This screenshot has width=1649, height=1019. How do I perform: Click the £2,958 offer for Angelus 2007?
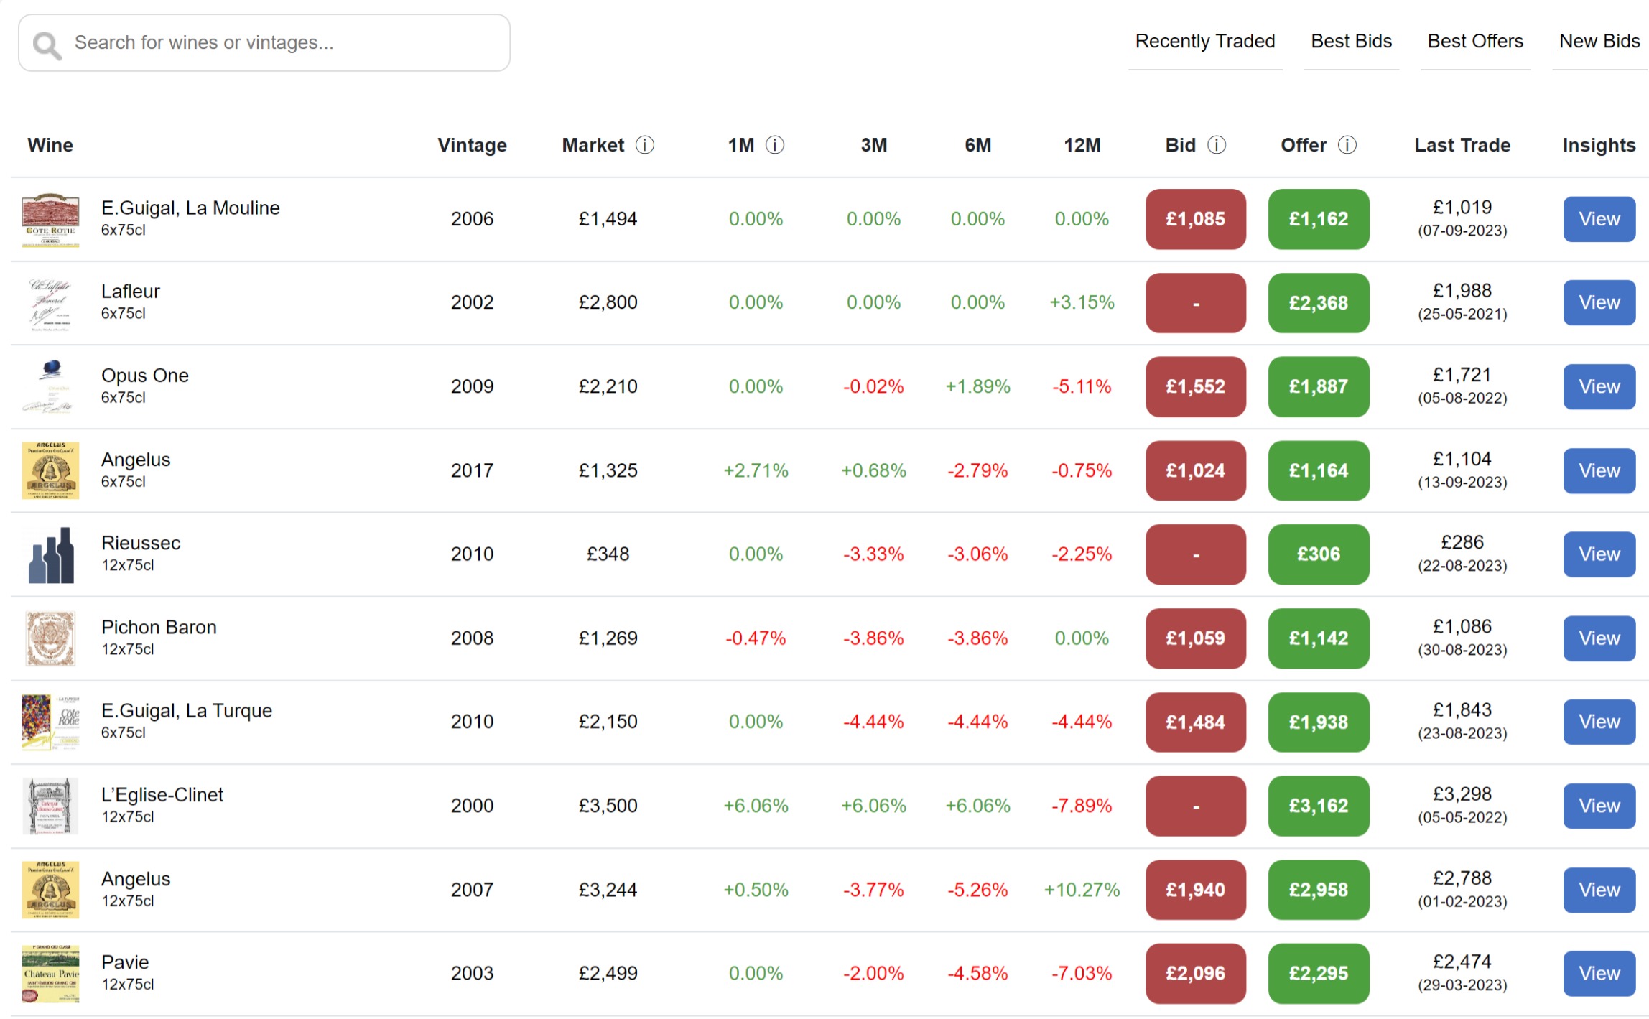pyautogui.click(x=1319, y=890)
